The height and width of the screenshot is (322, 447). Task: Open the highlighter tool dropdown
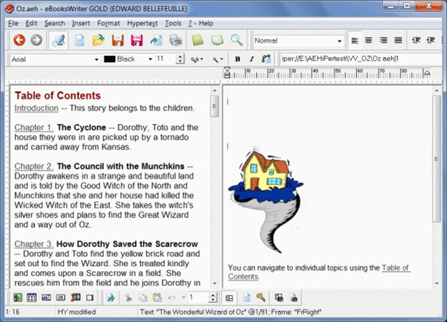click(x=217, y=59)
